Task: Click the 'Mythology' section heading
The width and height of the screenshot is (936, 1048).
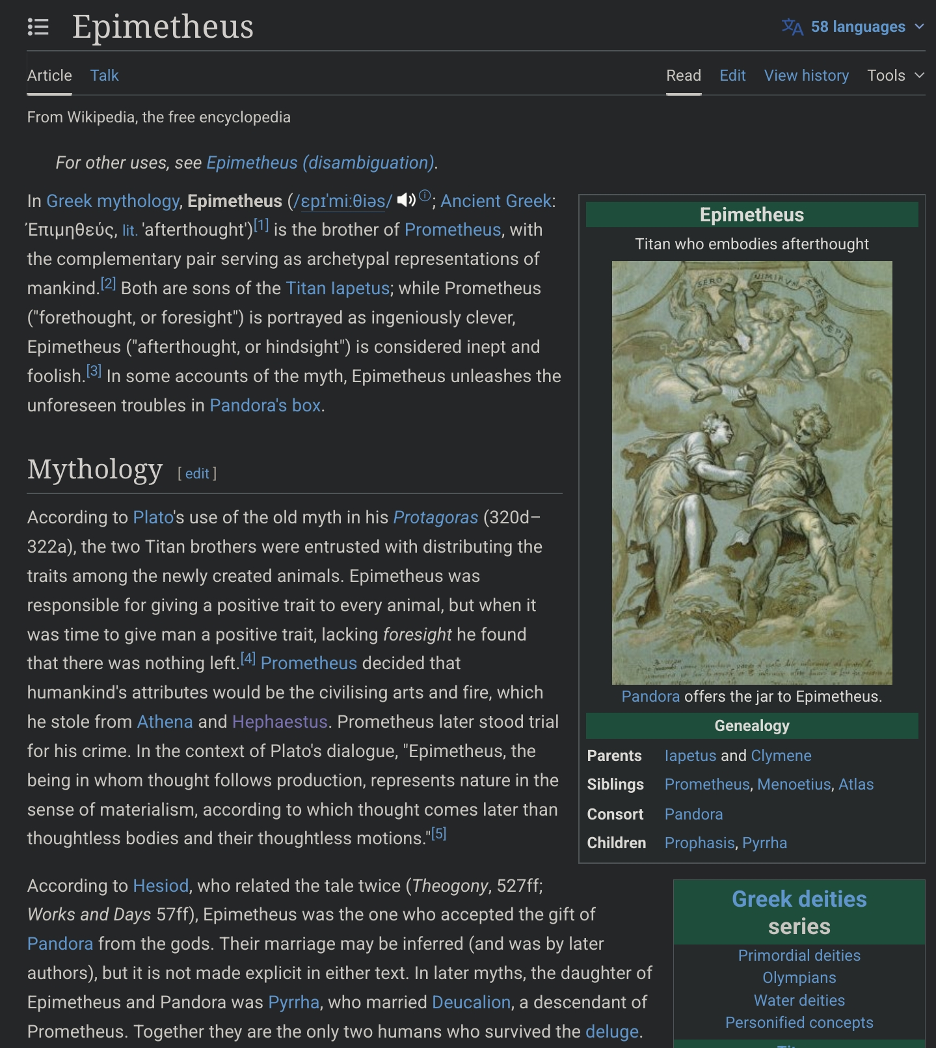Action: pos(95,469)
